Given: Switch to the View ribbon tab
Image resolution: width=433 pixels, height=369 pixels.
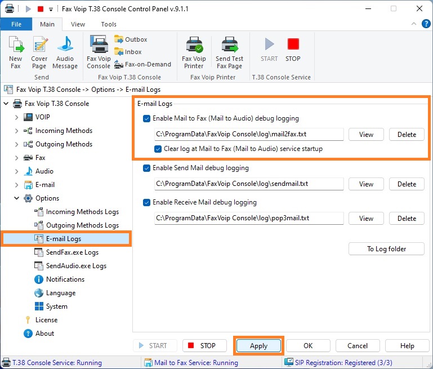Looking at the screenshot, I should tap(78, 24).
